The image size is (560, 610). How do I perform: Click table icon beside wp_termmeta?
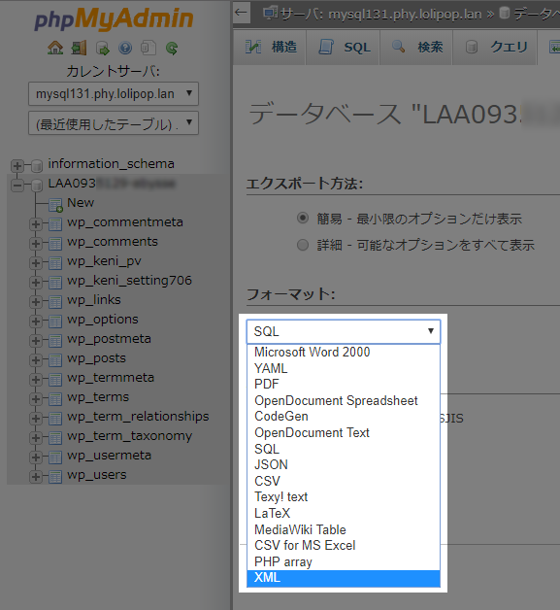(x=55, y=380)
